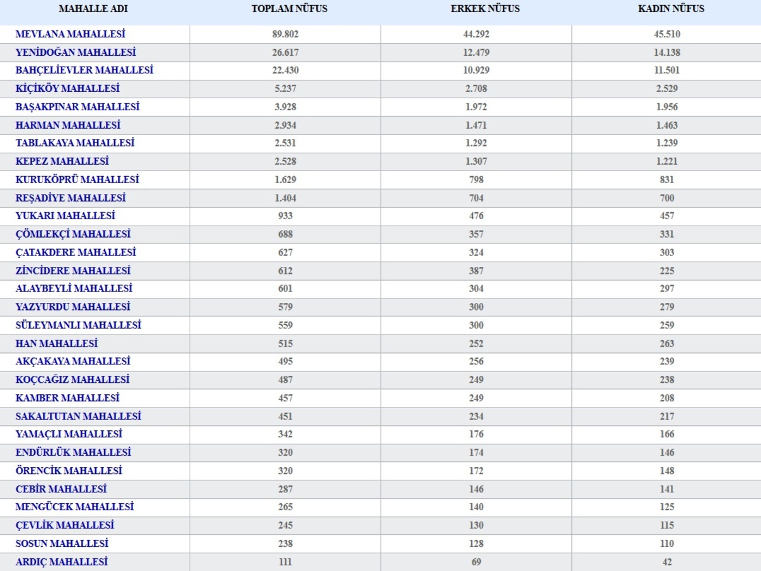Image resolution: width=761 pixels, height=571 pixels.
Task: Open the AKÇAKAYA MAHALLESİ link
Action: (73, 361)
